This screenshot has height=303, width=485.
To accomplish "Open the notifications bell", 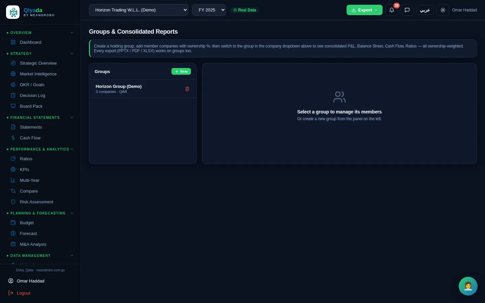I will (392, 10).
